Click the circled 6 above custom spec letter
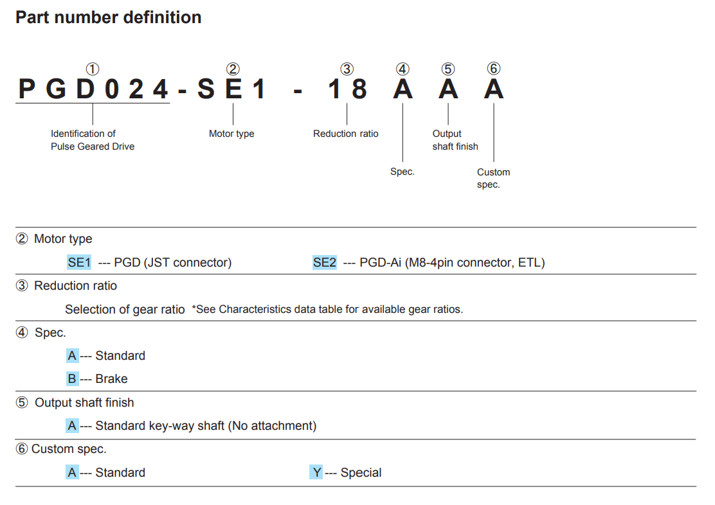Screen dimensions: 715x505 click(x=494, y=69)
